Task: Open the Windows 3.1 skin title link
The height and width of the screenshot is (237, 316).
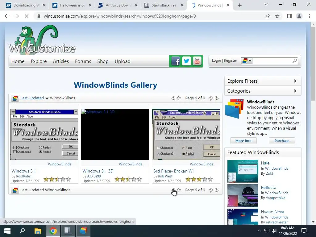Action: pos(23,171)
